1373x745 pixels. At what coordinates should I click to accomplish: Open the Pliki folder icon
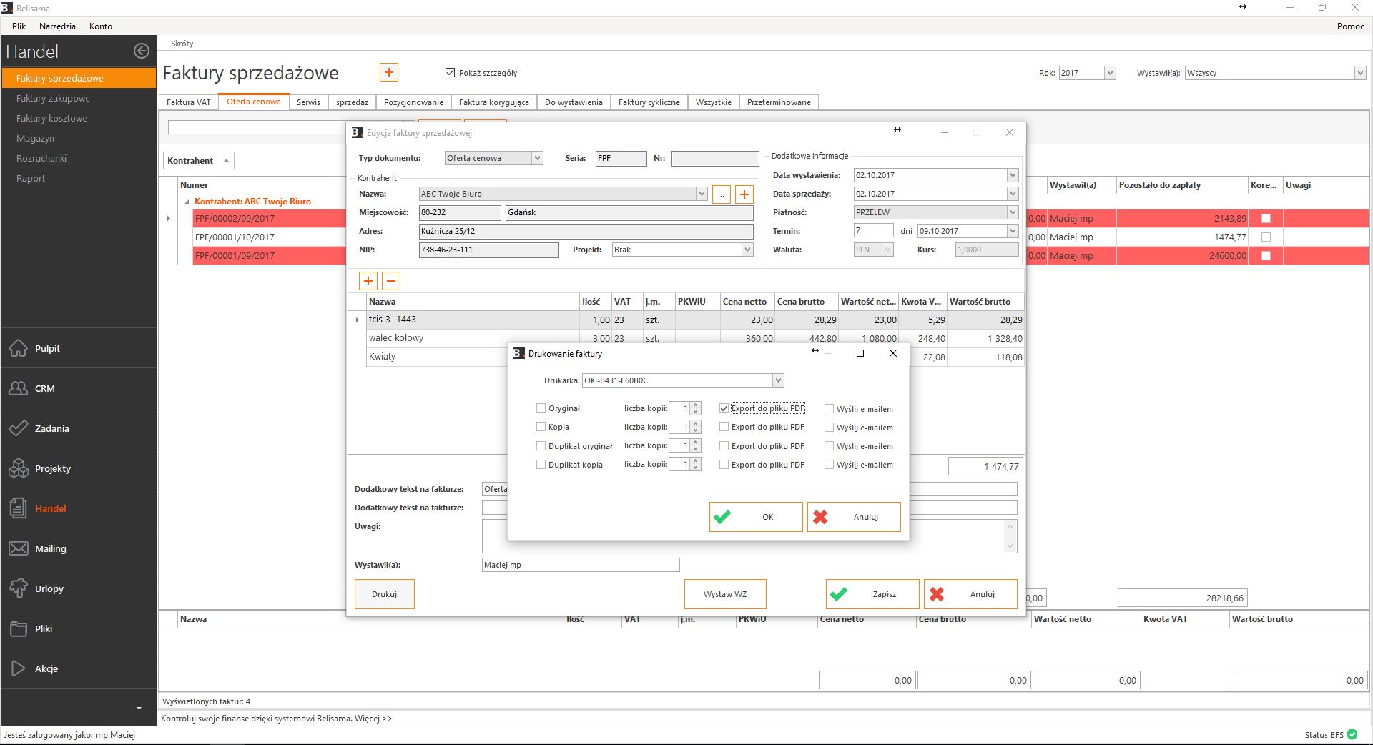coord(19,628)
